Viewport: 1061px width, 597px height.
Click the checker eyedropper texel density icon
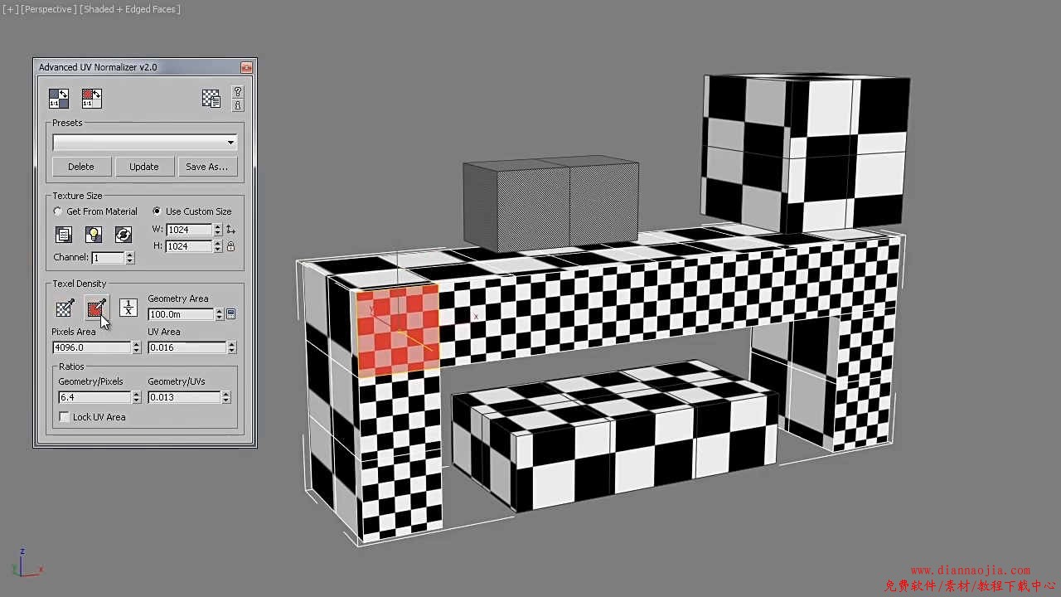pos(65,308)
